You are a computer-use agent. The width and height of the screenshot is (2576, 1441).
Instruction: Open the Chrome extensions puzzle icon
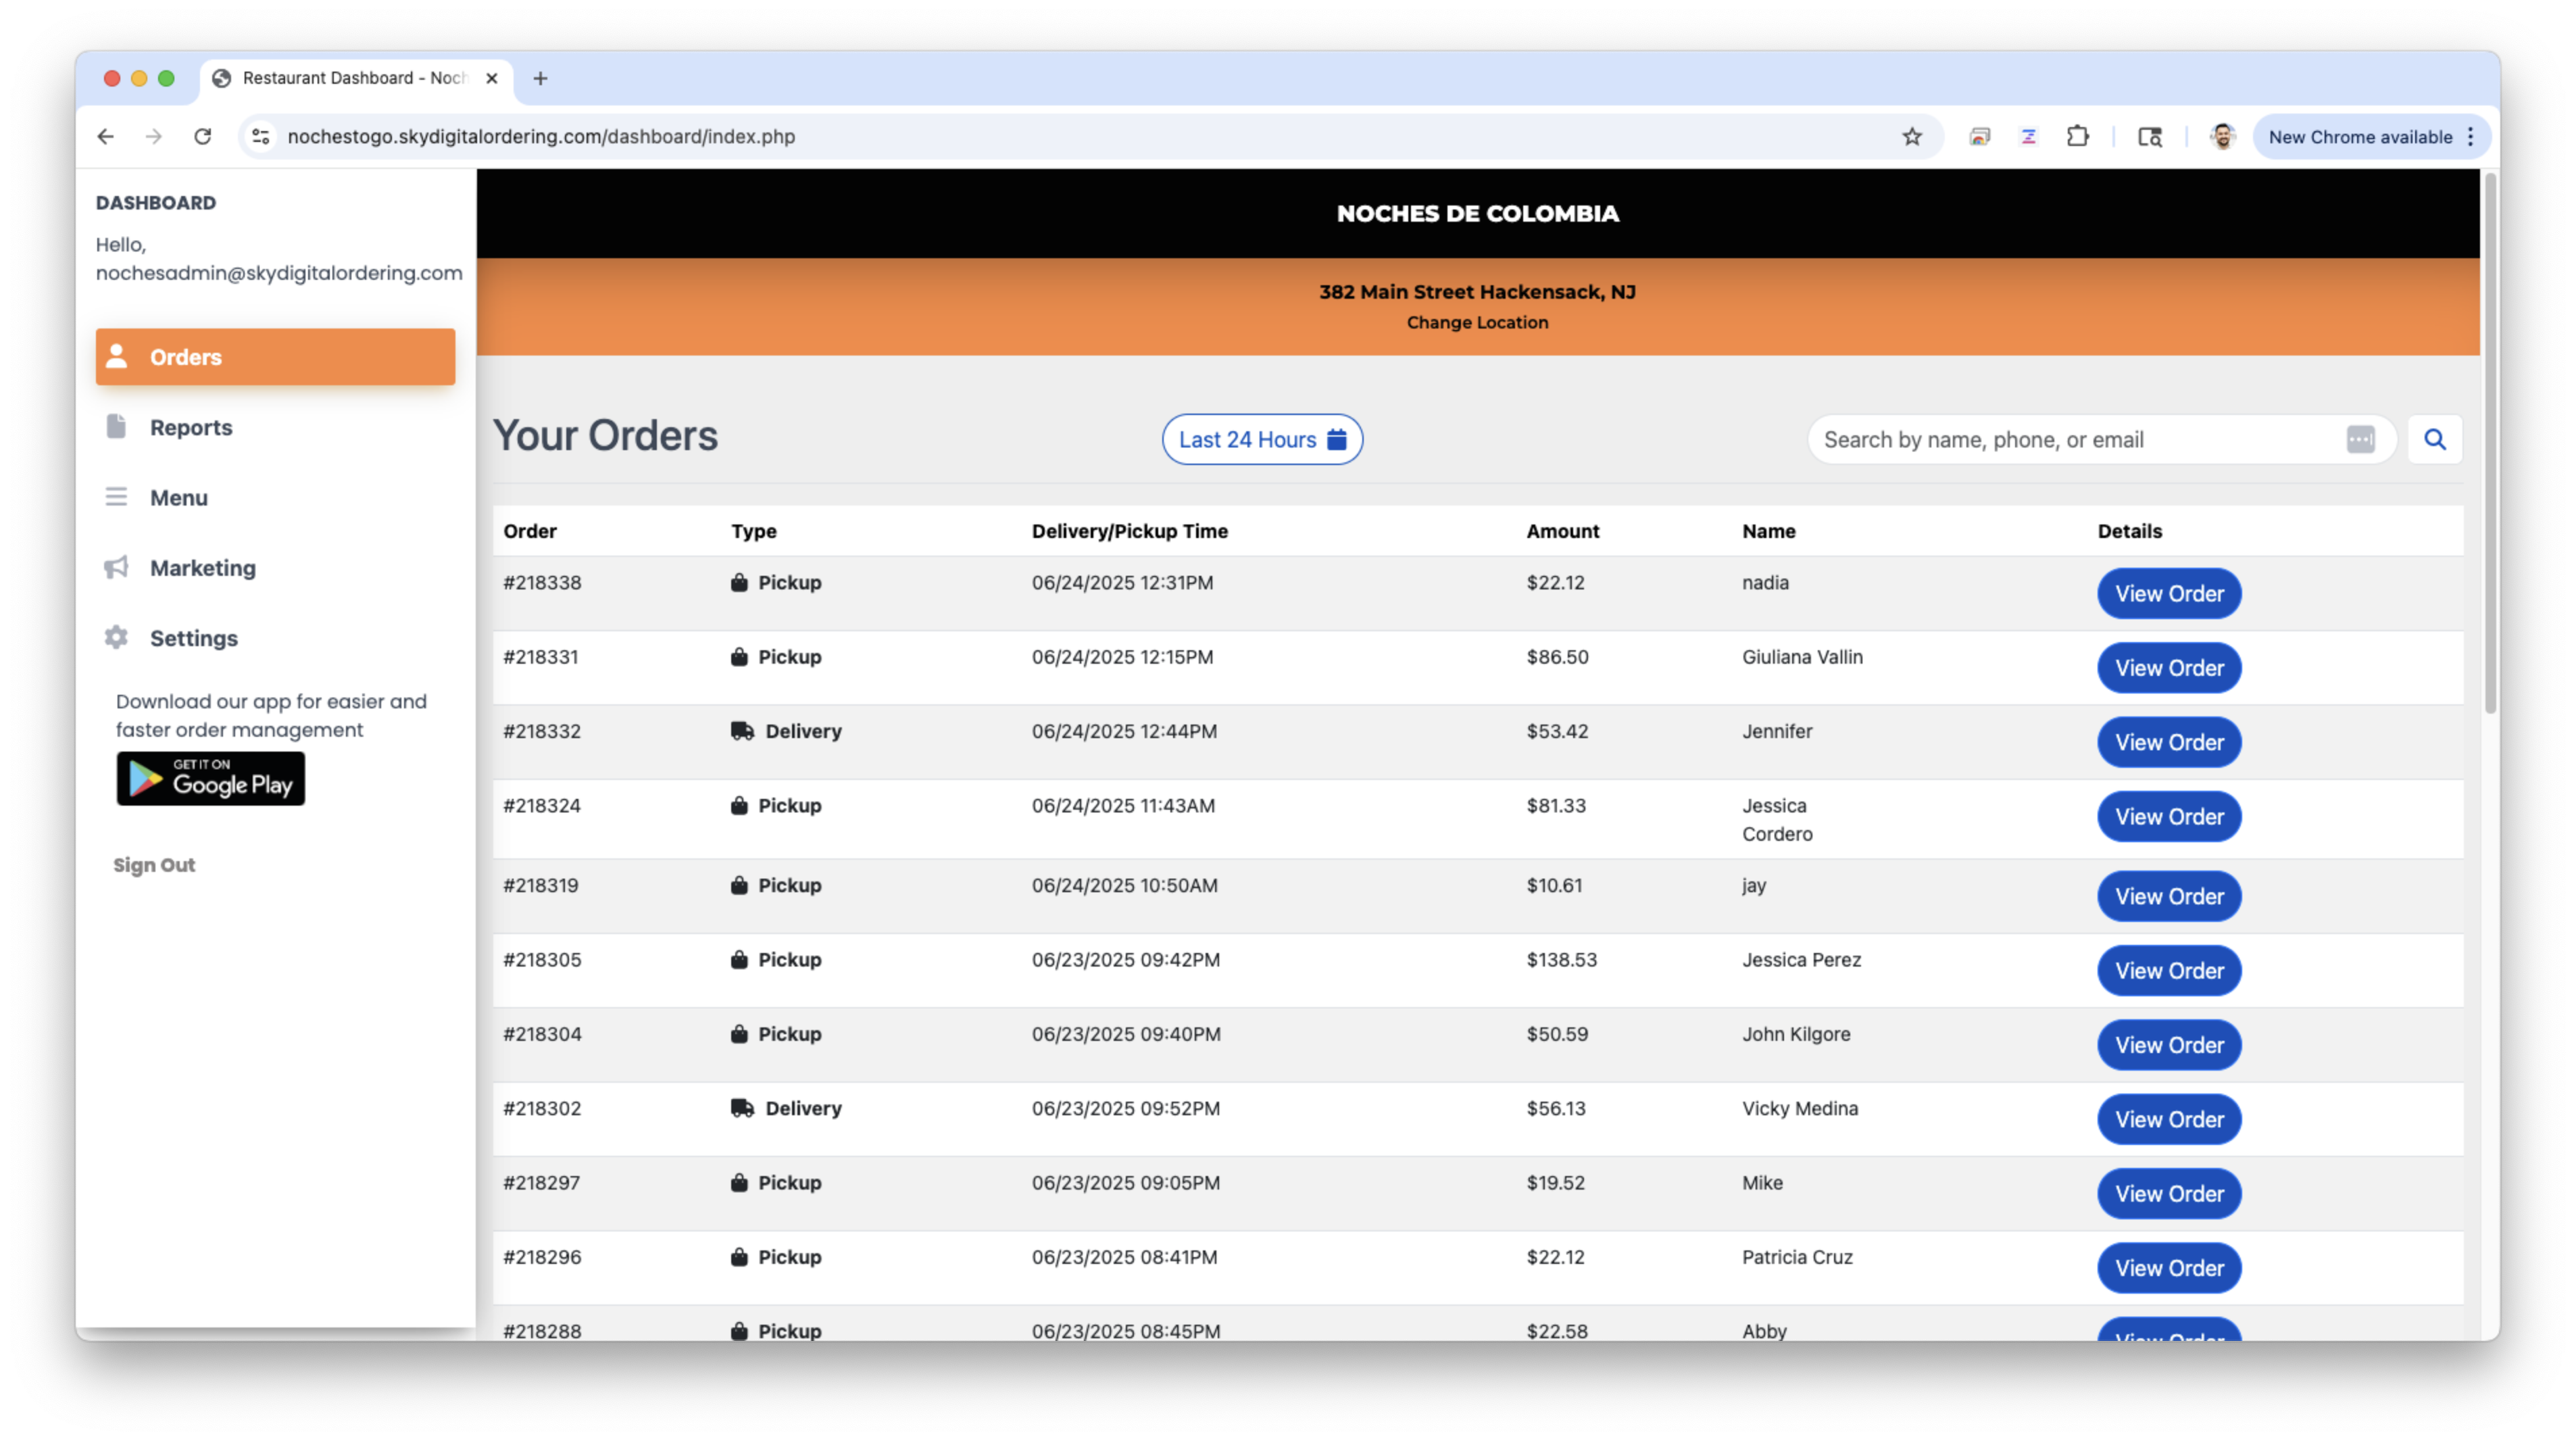[x=2077, y=136]
